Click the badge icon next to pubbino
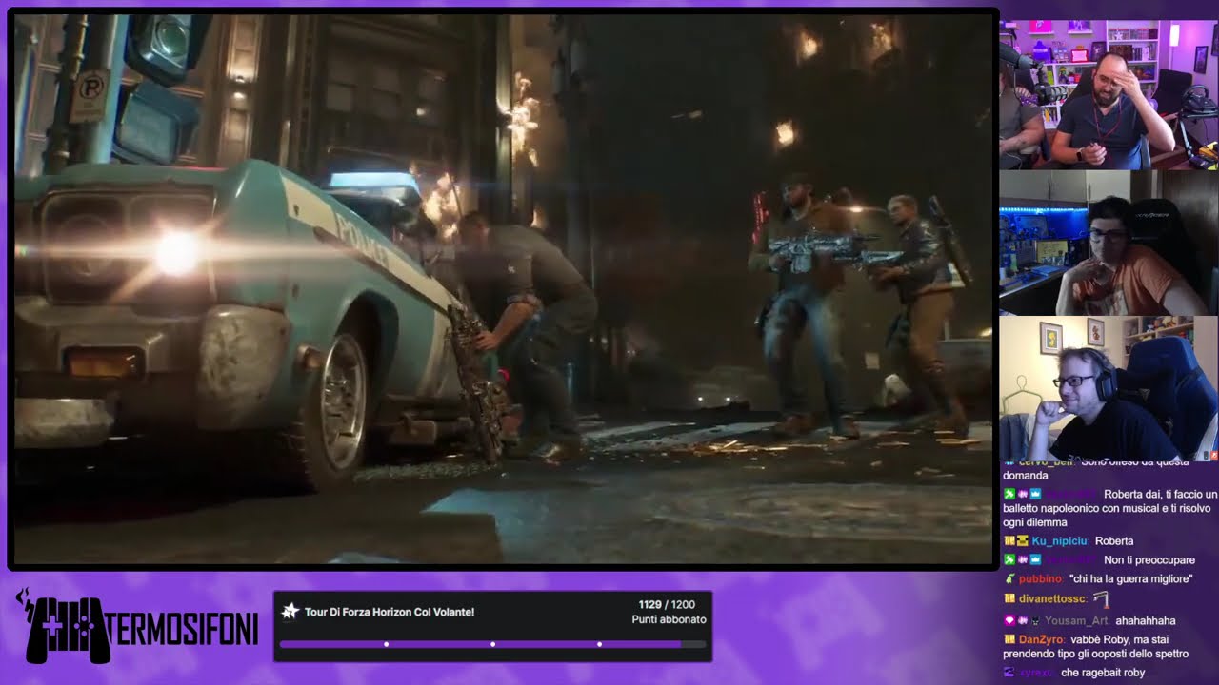1219x685 pixels. [1009, 578]
